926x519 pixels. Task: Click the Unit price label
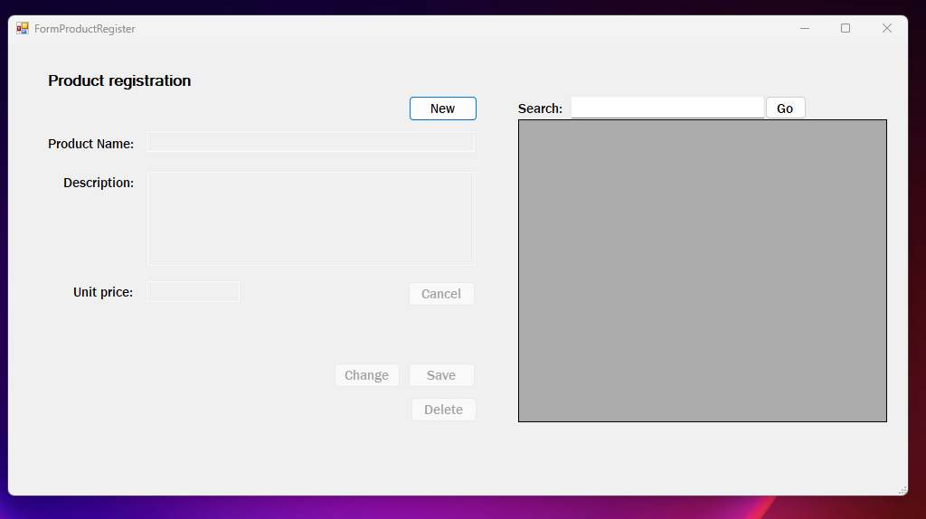(103, 292)
